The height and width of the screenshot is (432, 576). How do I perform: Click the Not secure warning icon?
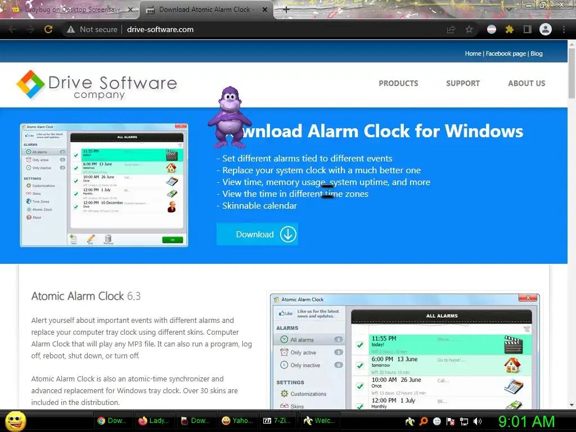pos(71,29)
